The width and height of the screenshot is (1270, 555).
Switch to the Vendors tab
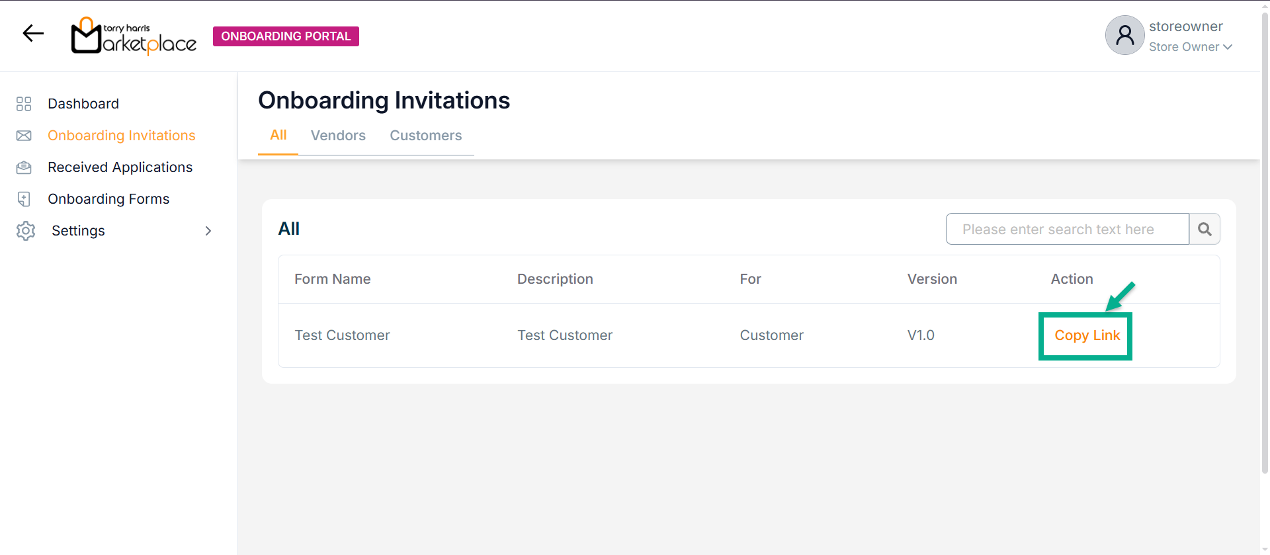(338, 136)
